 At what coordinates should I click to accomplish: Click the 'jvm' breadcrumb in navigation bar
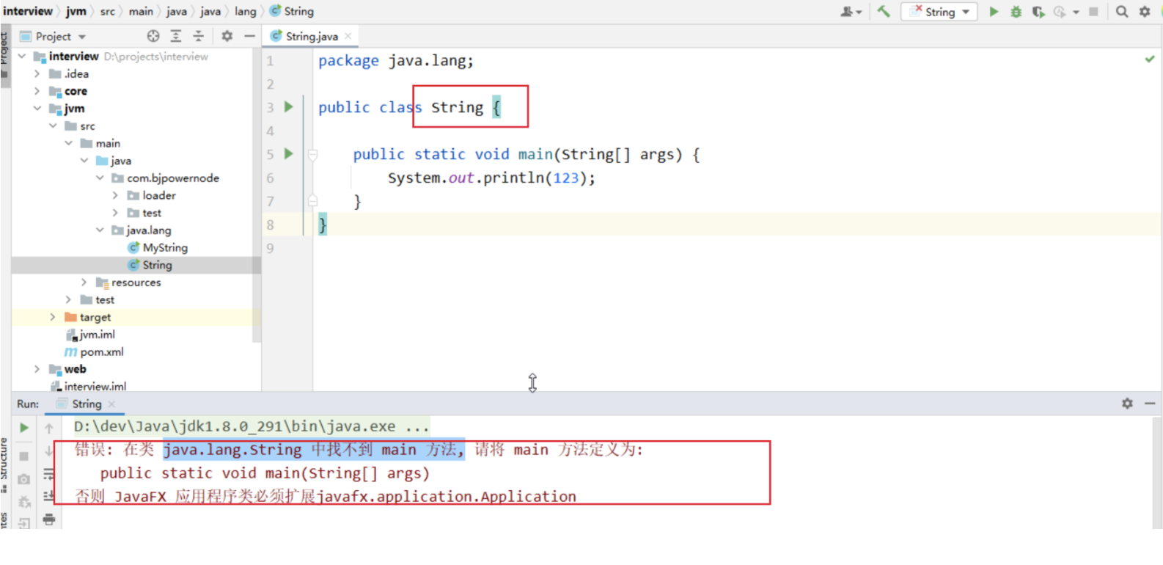tap(76, 11)
